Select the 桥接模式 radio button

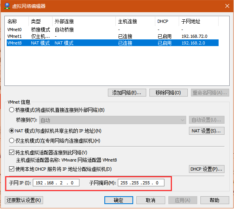(11, 110)
